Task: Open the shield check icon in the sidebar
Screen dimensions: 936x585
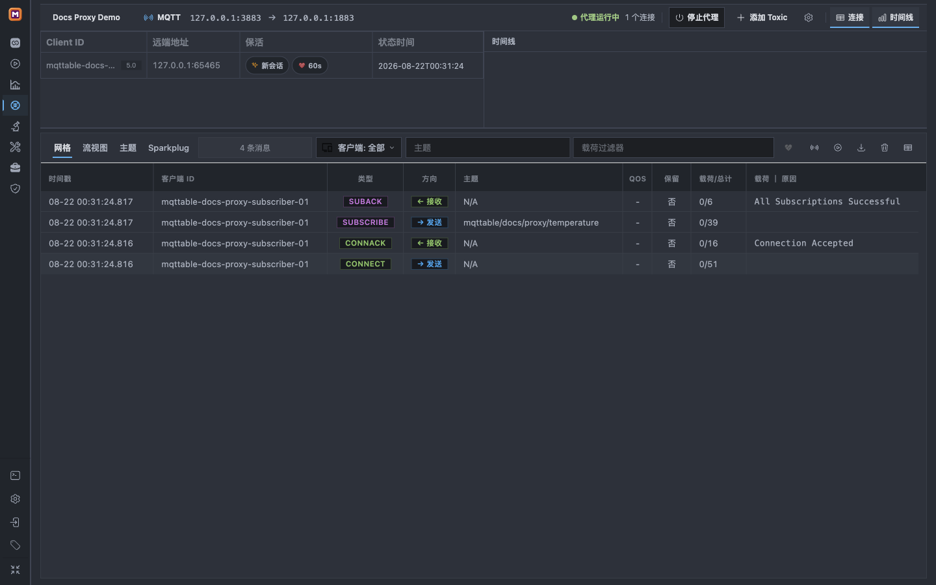Action: [15, 188]
